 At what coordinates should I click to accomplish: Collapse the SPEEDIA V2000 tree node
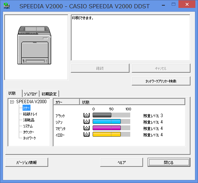(12, 102)
